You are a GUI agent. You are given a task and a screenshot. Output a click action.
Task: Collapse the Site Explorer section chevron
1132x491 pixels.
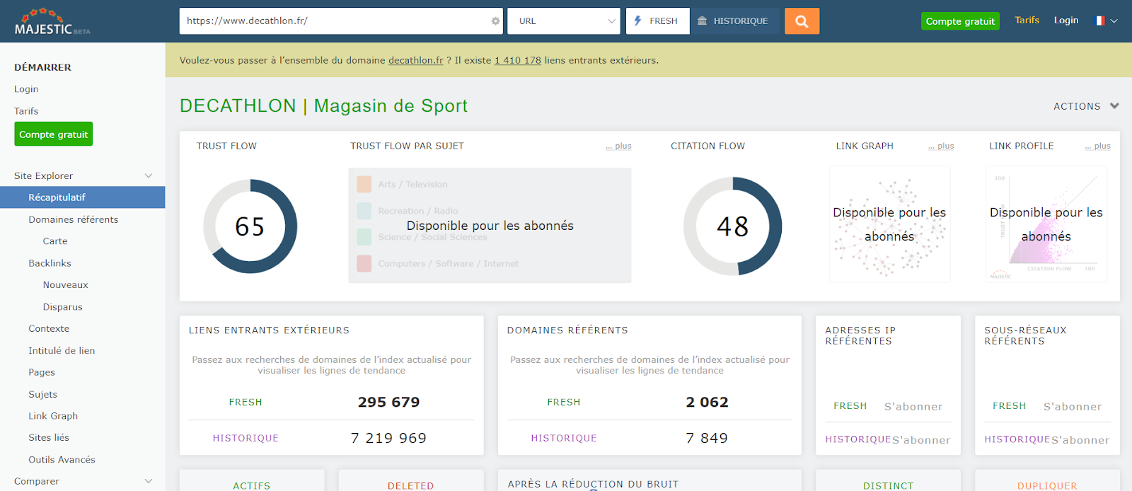click(x=149, y=175)
